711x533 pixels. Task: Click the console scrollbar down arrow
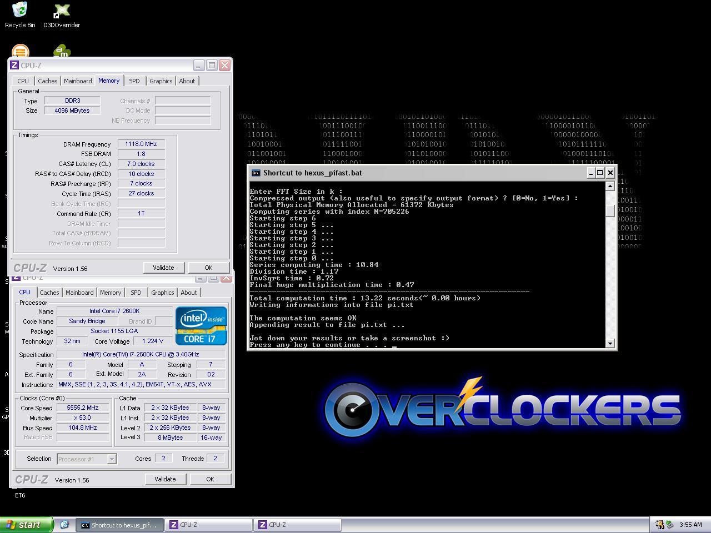[x=610, y=344]
